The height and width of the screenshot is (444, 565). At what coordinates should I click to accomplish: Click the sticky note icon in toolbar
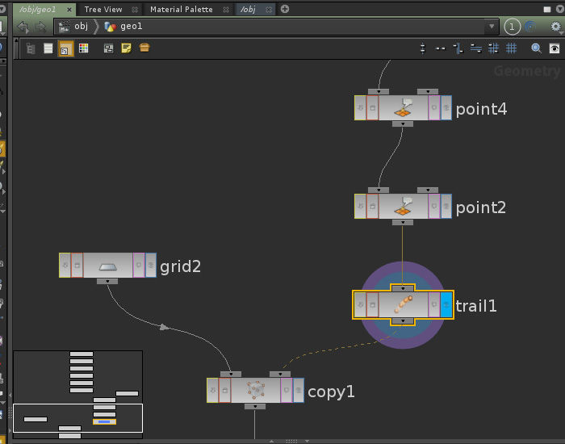(x=126, y=48)
